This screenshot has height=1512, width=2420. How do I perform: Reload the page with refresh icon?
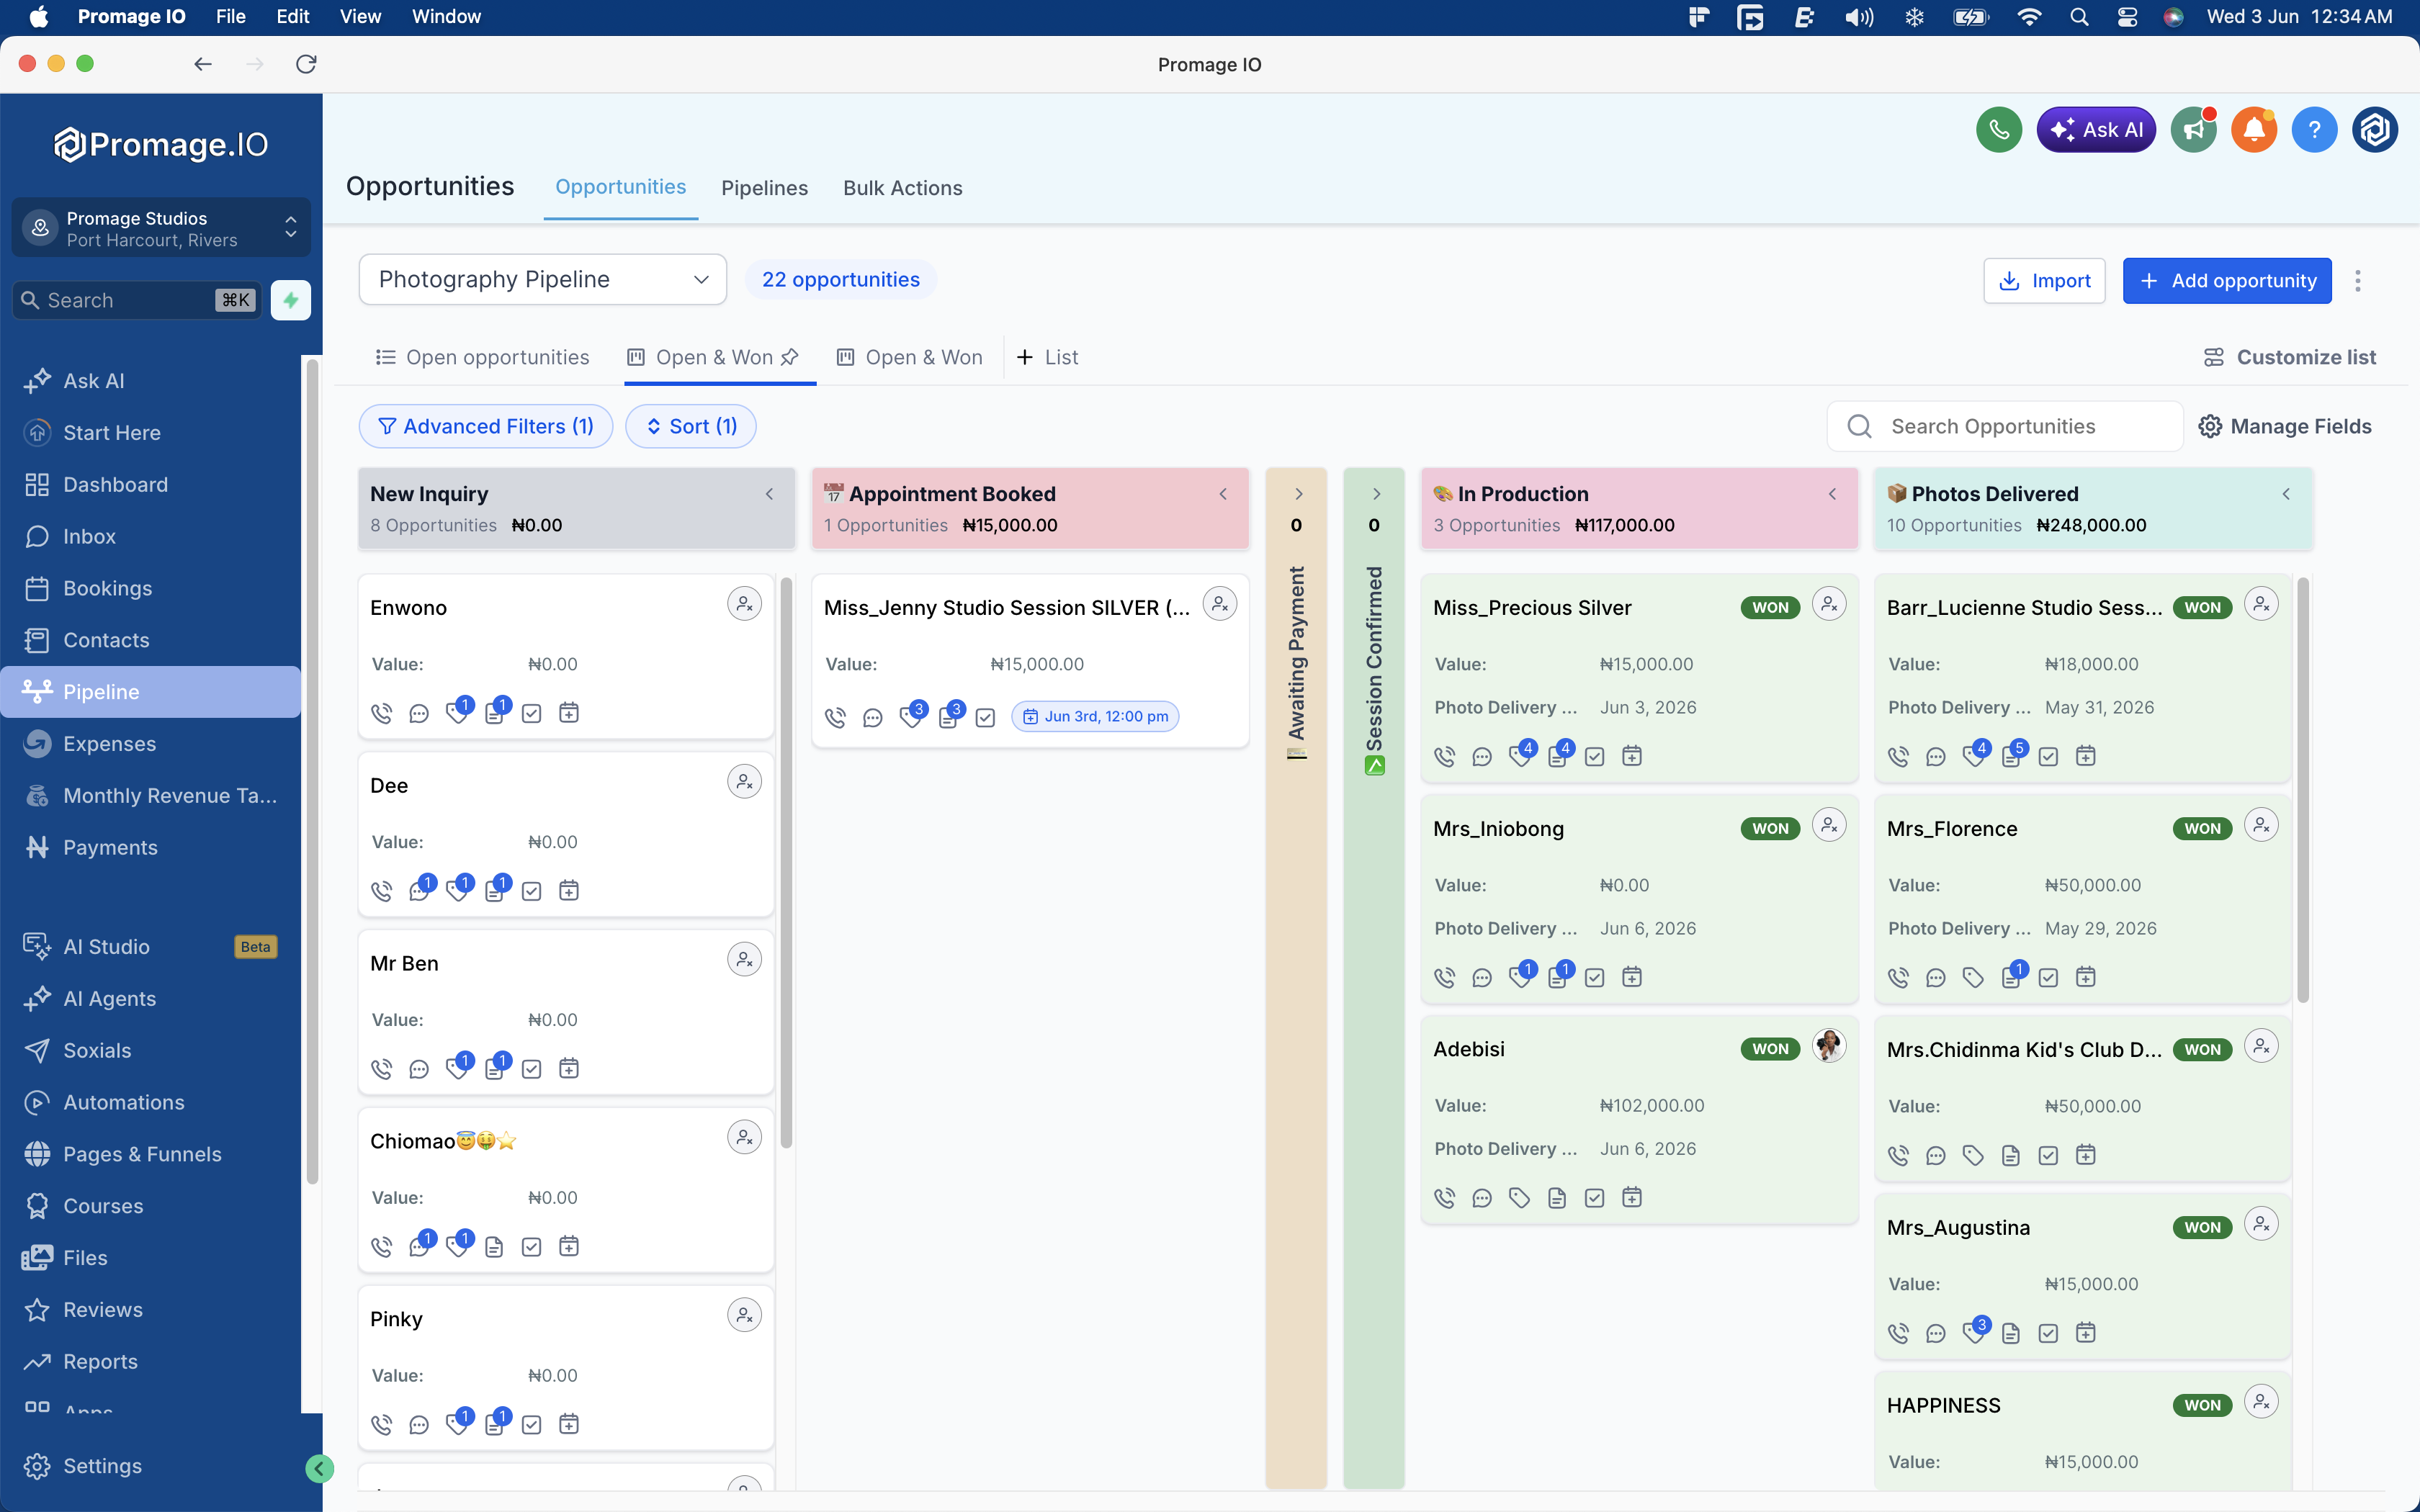[306, 64]
